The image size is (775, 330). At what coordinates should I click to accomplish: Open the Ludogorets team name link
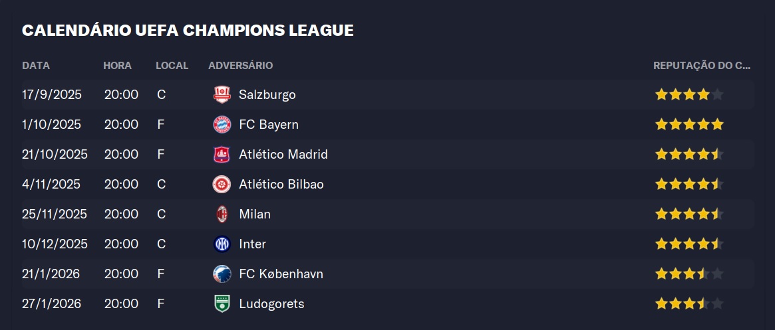coord(271,303)
